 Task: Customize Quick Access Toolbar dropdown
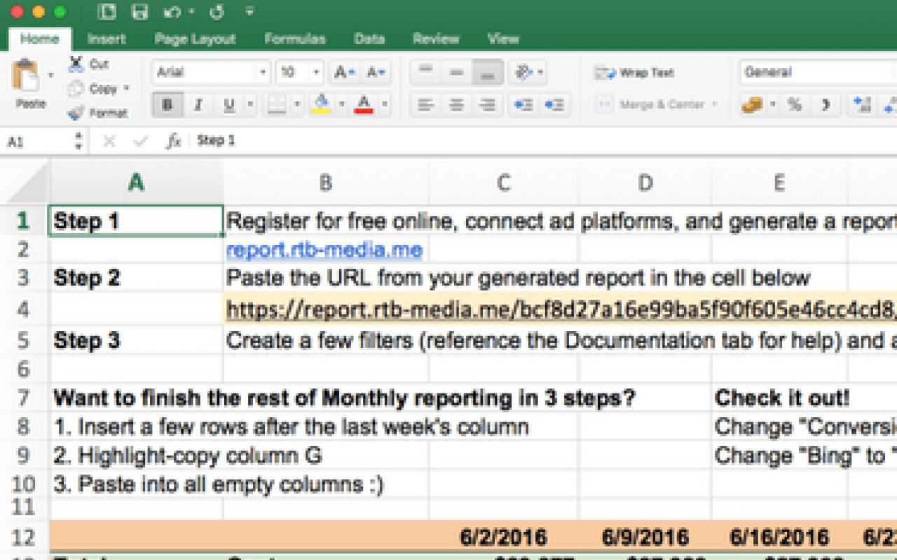(250, 12)
